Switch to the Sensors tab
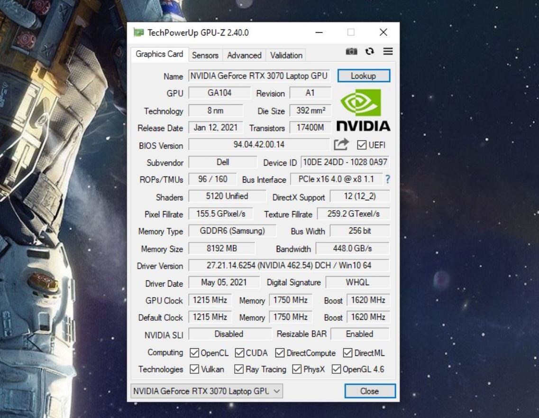This screenshot has height=418, width=539. (205, 56)
